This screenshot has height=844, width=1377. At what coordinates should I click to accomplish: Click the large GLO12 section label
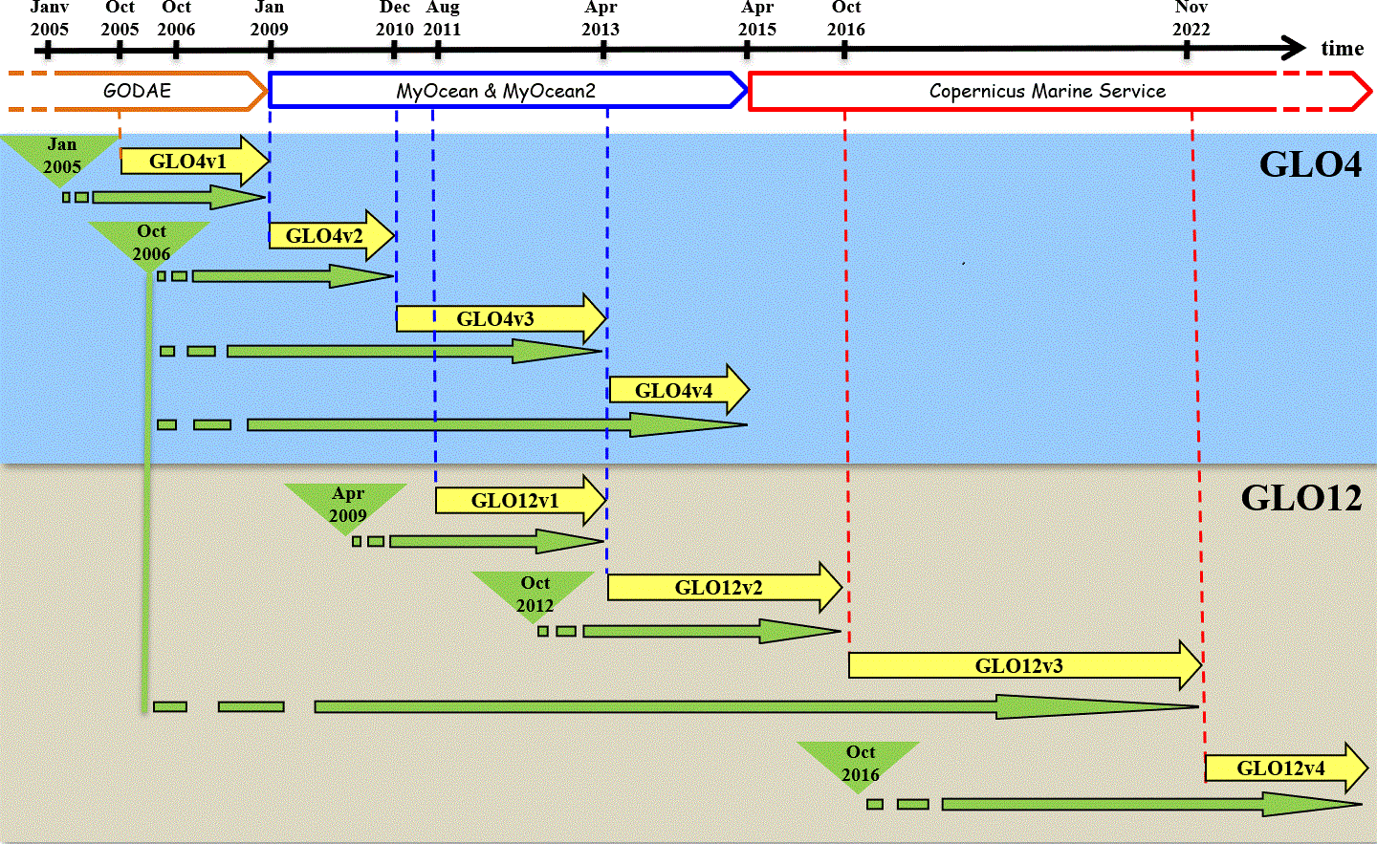coord(1300,498)
